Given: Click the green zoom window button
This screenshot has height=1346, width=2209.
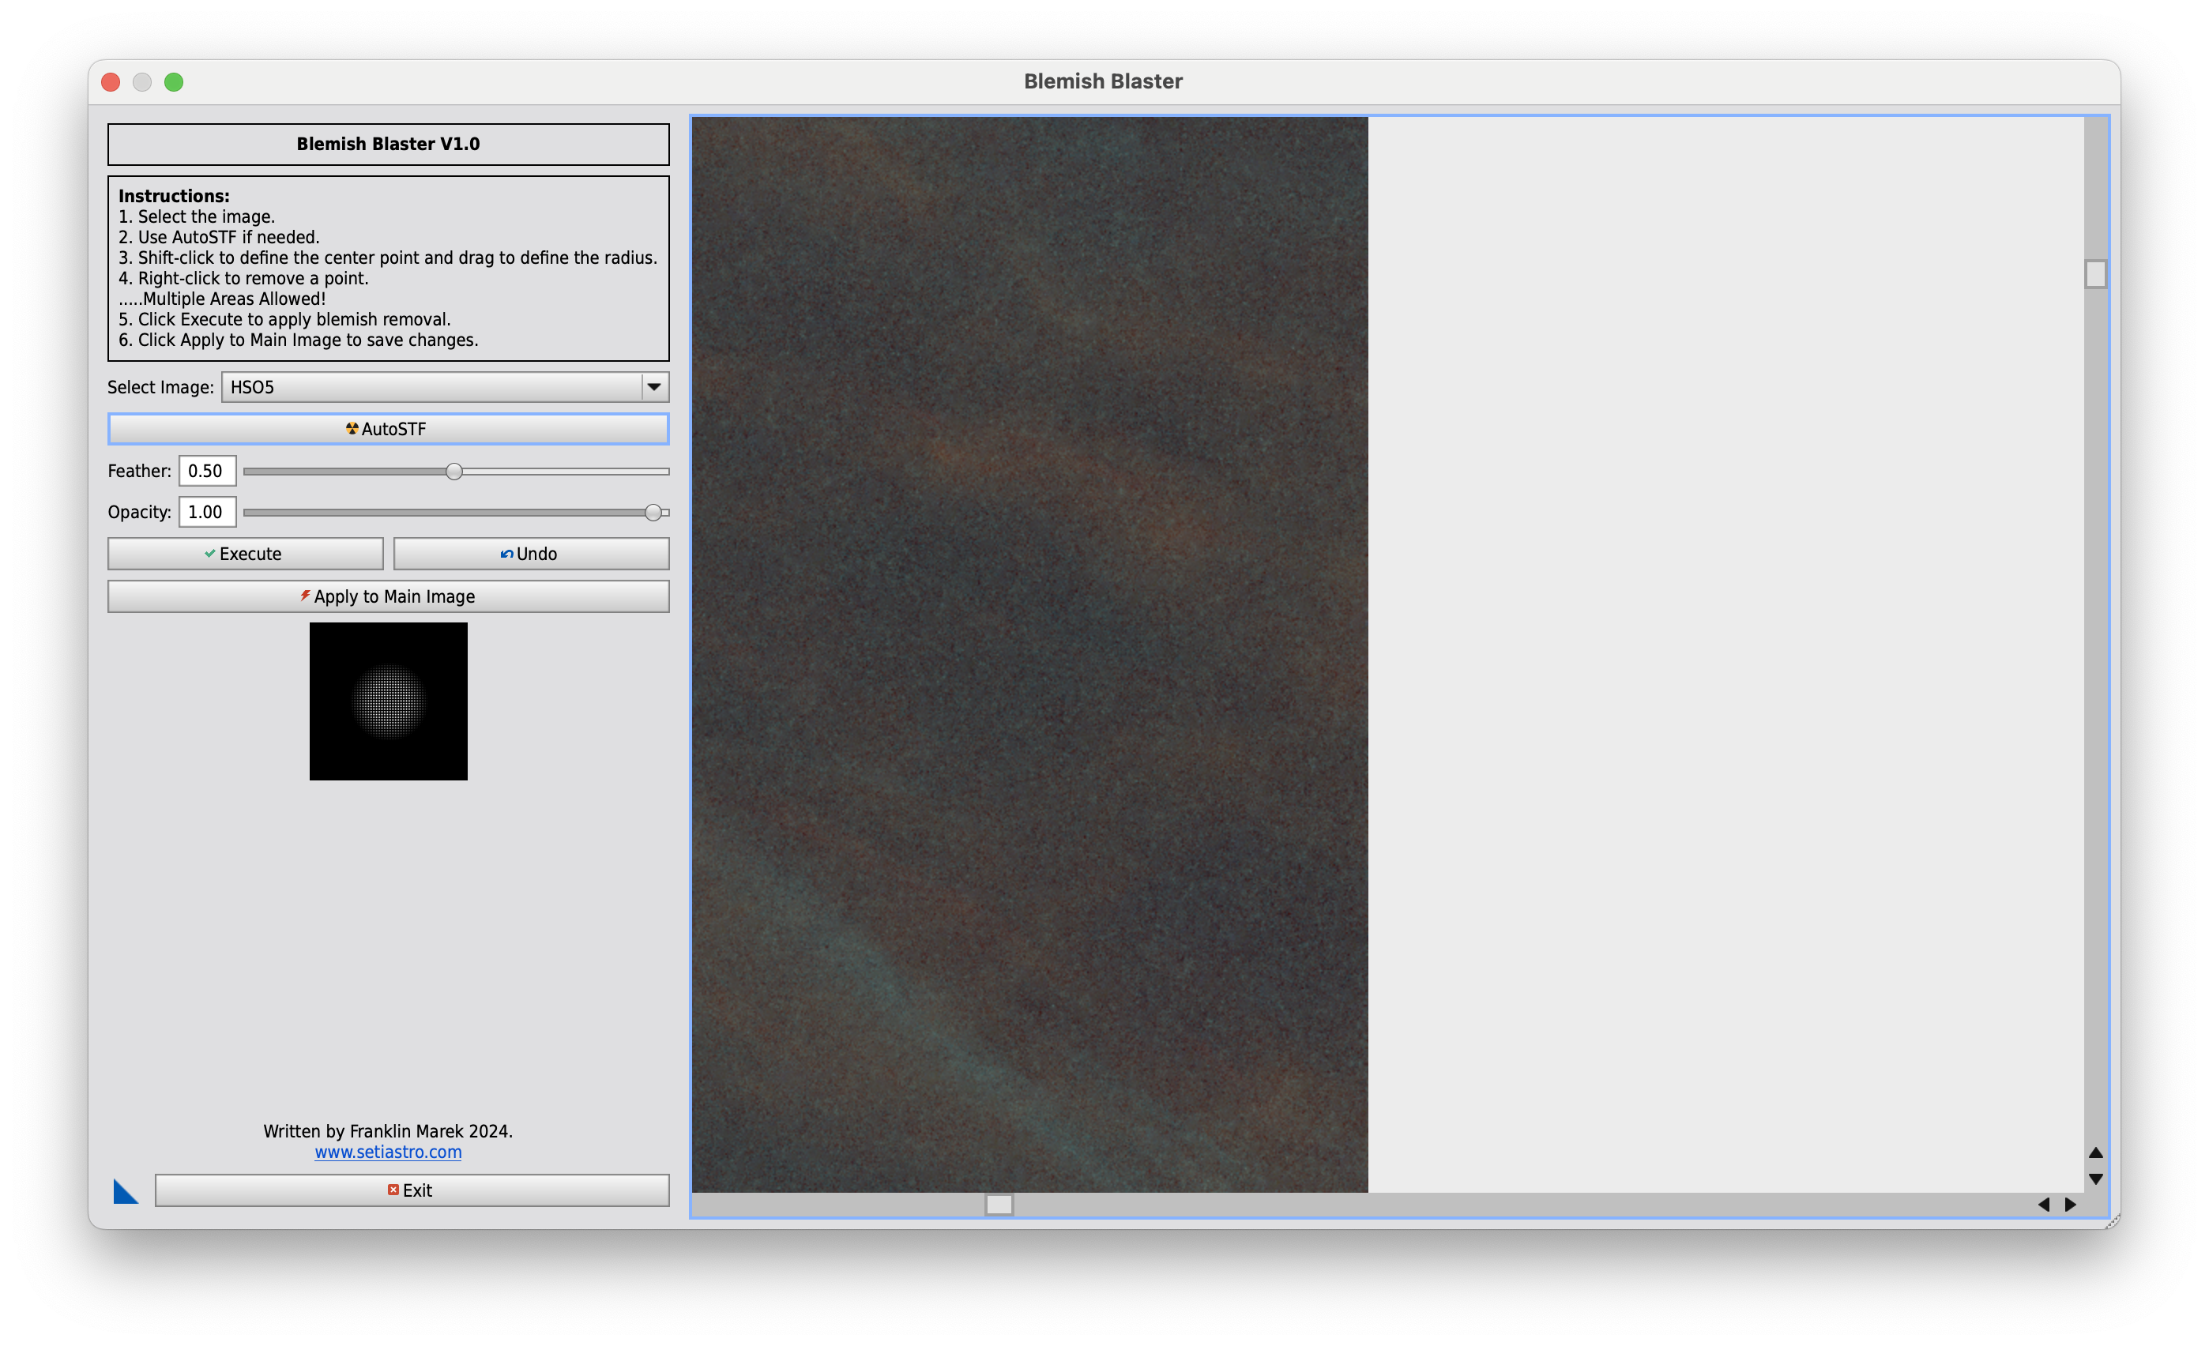Looking at the screenshot, I should click(174, 82).
